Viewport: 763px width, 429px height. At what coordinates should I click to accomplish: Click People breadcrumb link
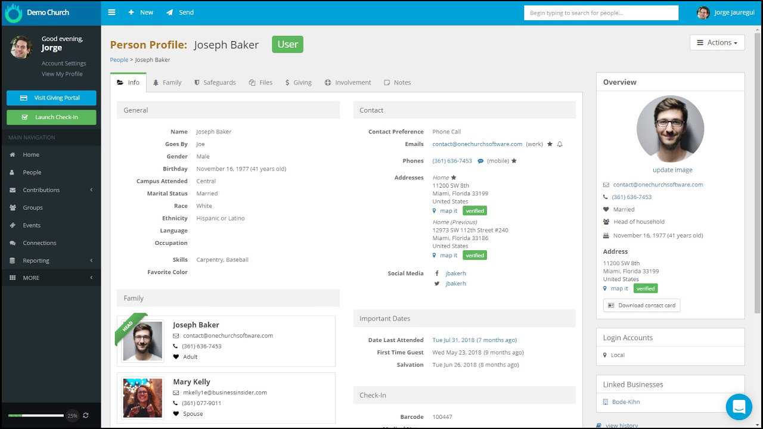(119, 60)
